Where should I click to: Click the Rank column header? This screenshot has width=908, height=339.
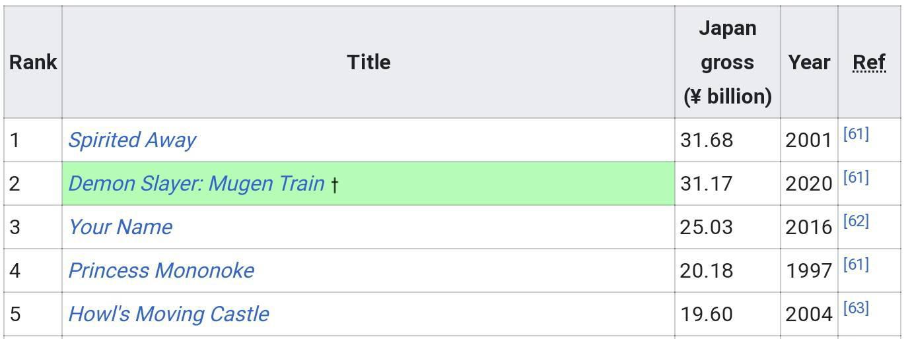pyautogui.click(x=33, y=62)
